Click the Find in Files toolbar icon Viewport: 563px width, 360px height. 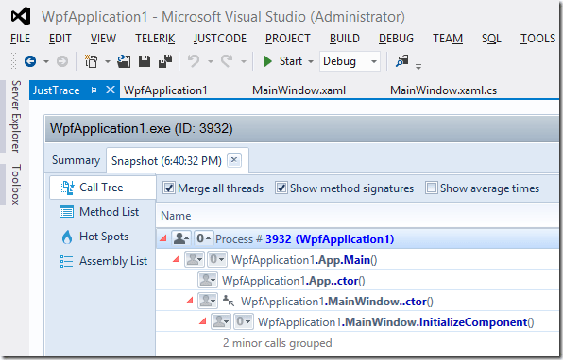click(x=401, y=61)
